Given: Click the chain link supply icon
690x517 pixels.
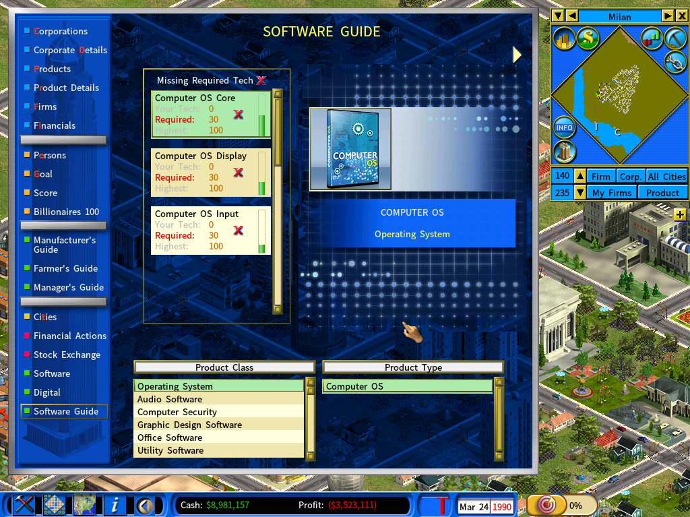Looking at the screenshot, I should [x=675, y=62].
